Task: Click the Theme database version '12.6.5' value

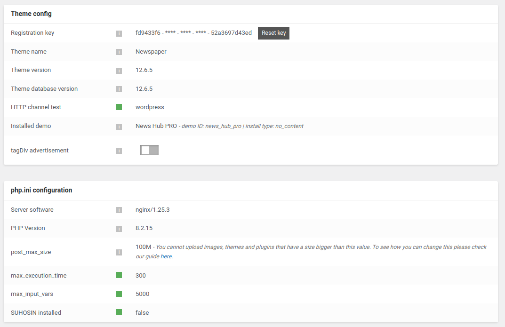Action: click(144, 89)
